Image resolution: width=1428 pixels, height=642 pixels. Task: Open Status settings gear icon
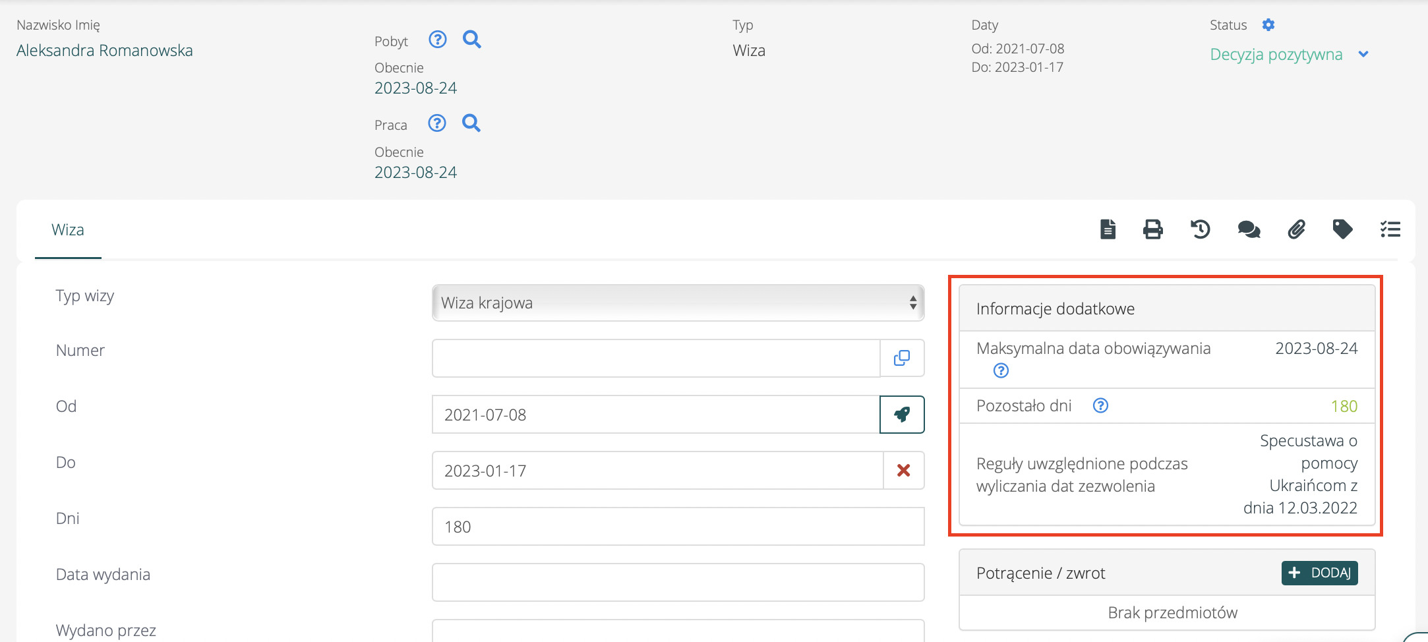[1268, 25]
